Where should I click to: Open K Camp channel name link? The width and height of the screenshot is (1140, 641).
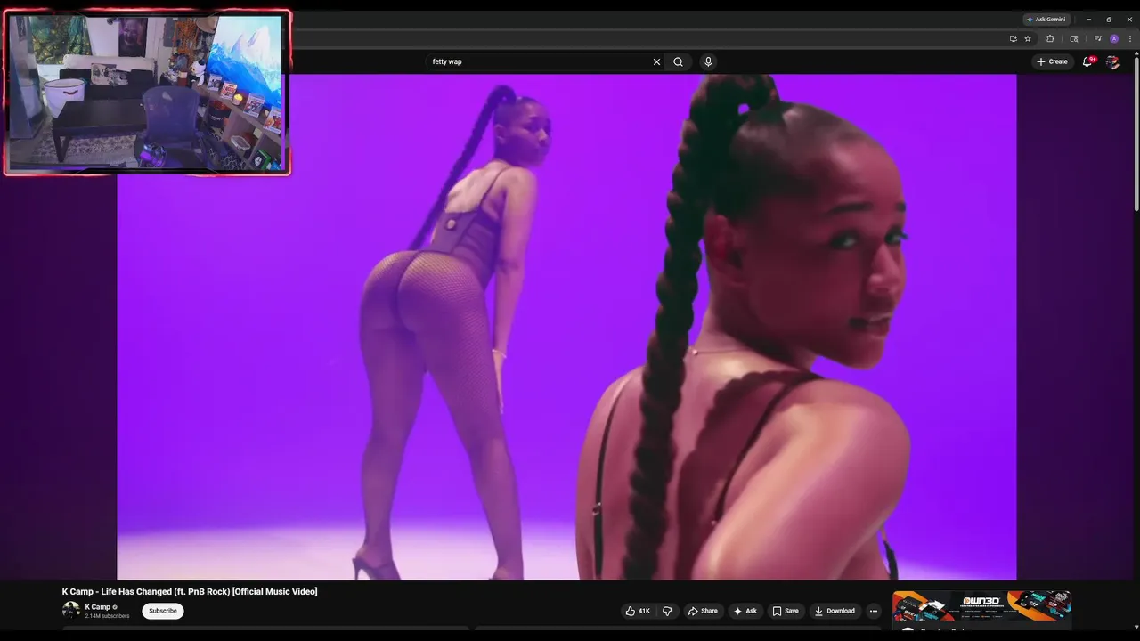(x=98, y=607)
